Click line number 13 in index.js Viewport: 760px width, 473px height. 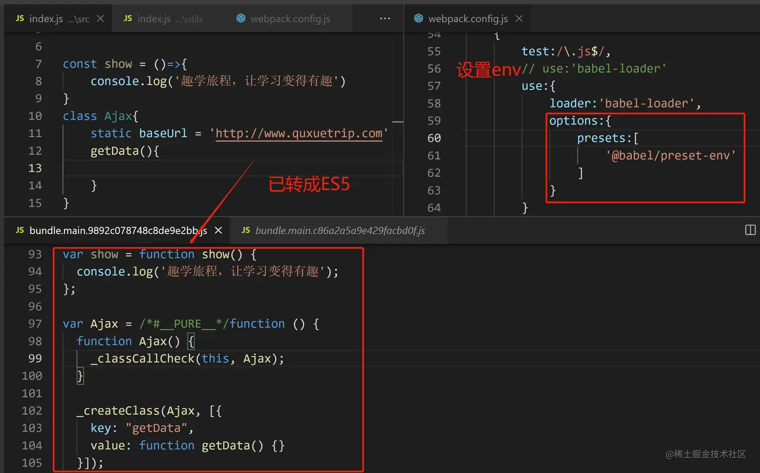pyautogui.click(x=35, y=168)
